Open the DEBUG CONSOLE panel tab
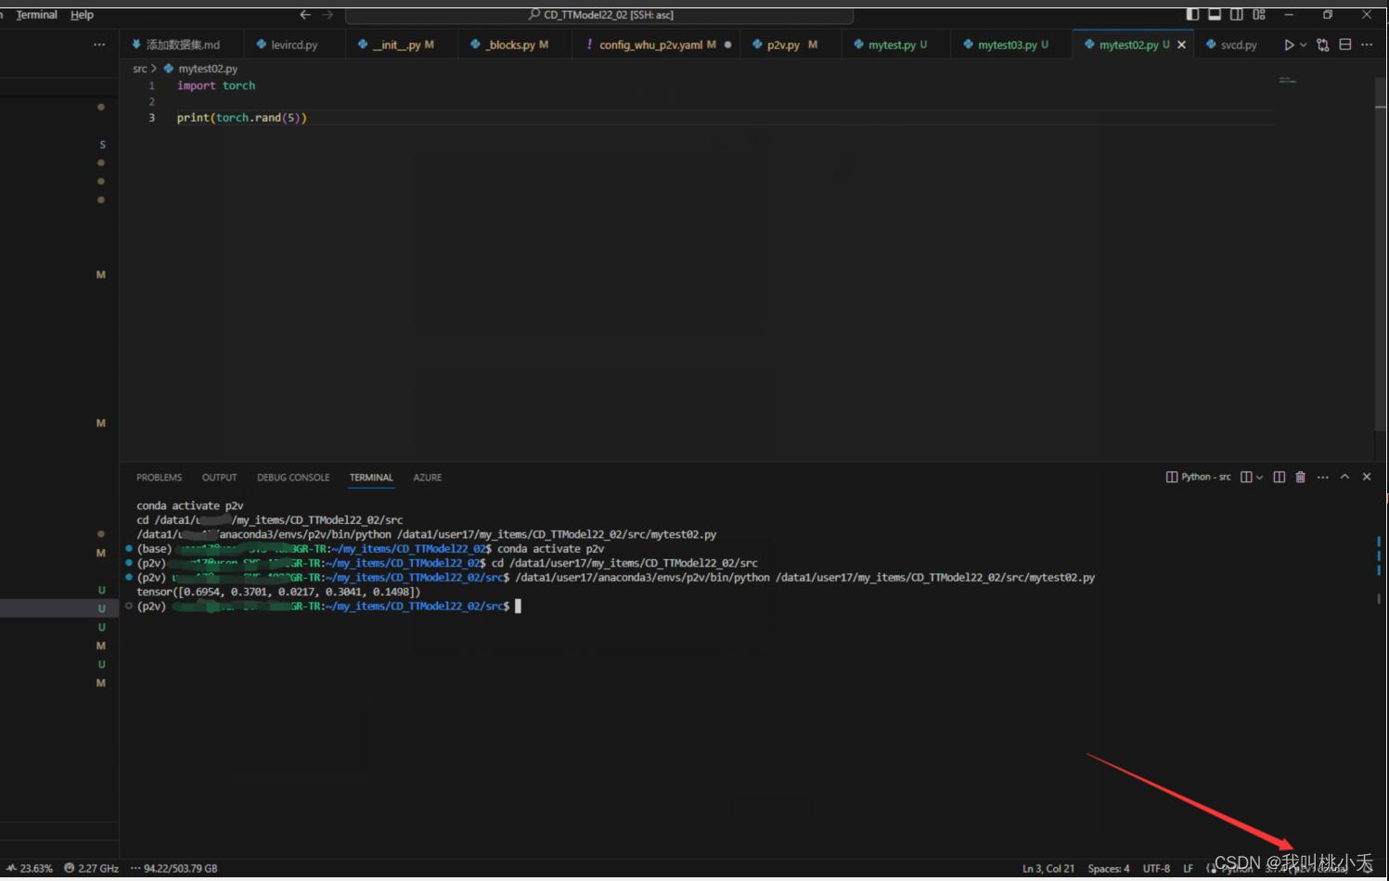 [x=293, y=478]
